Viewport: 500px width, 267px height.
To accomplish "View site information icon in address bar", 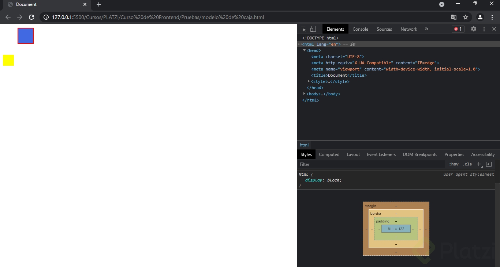I will [x=46, y=17].
